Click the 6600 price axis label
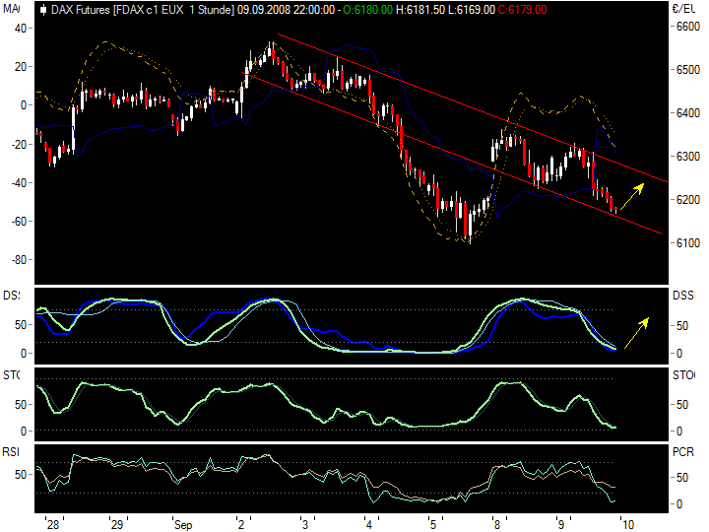The width and height of the screenshot is (709, 532). coord(687,27)
